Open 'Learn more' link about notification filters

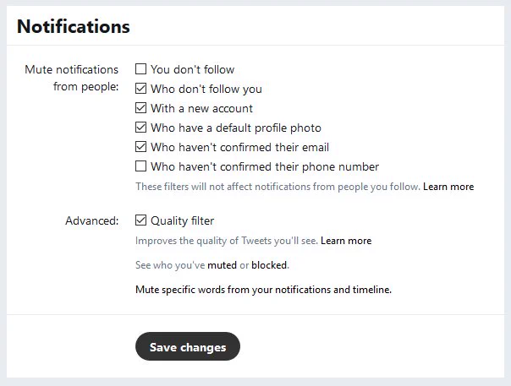click(448, 187)
